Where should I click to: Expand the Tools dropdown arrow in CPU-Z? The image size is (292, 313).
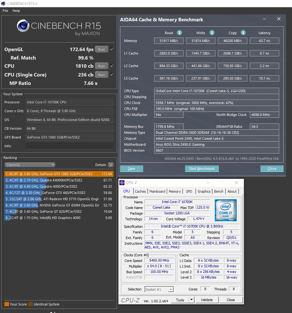[191, 300]
